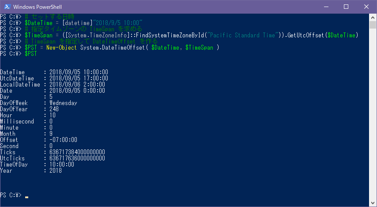This screenshot has width=377, height=207.
Task: Click the DayOfWeek value Wednesday
Action: tap(63, 103)
